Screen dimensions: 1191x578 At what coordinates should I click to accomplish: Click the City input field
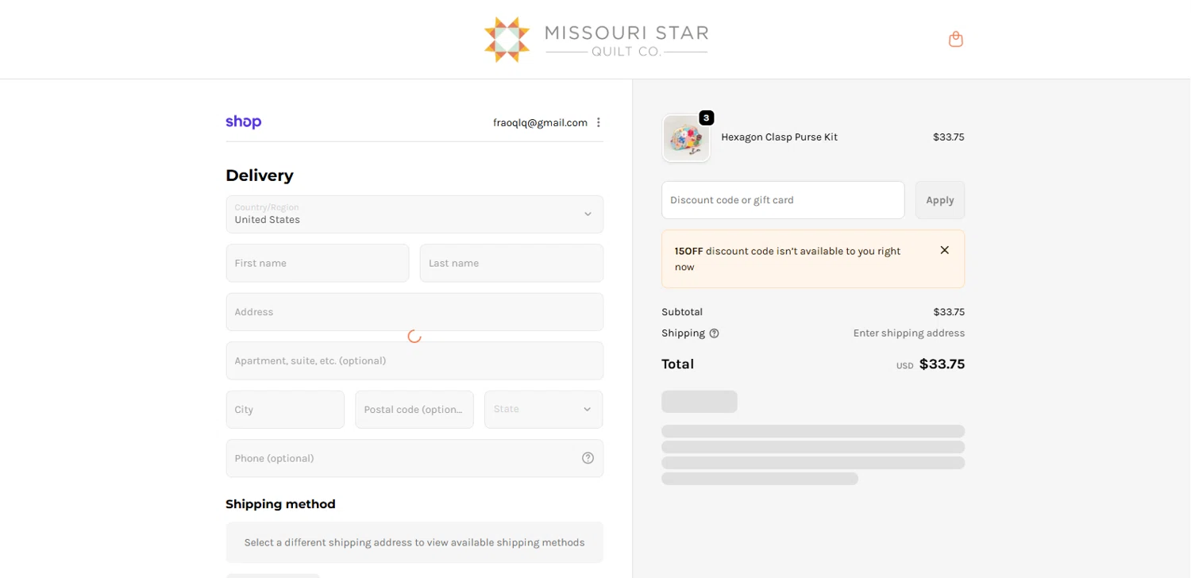click(285, 410)
